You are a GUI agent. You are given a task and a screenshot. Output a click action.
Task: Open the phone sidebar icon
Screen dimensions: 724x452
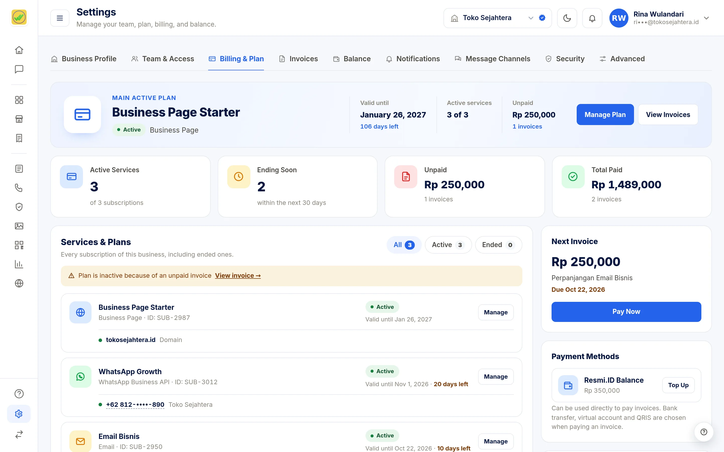(x=19, y=188)
